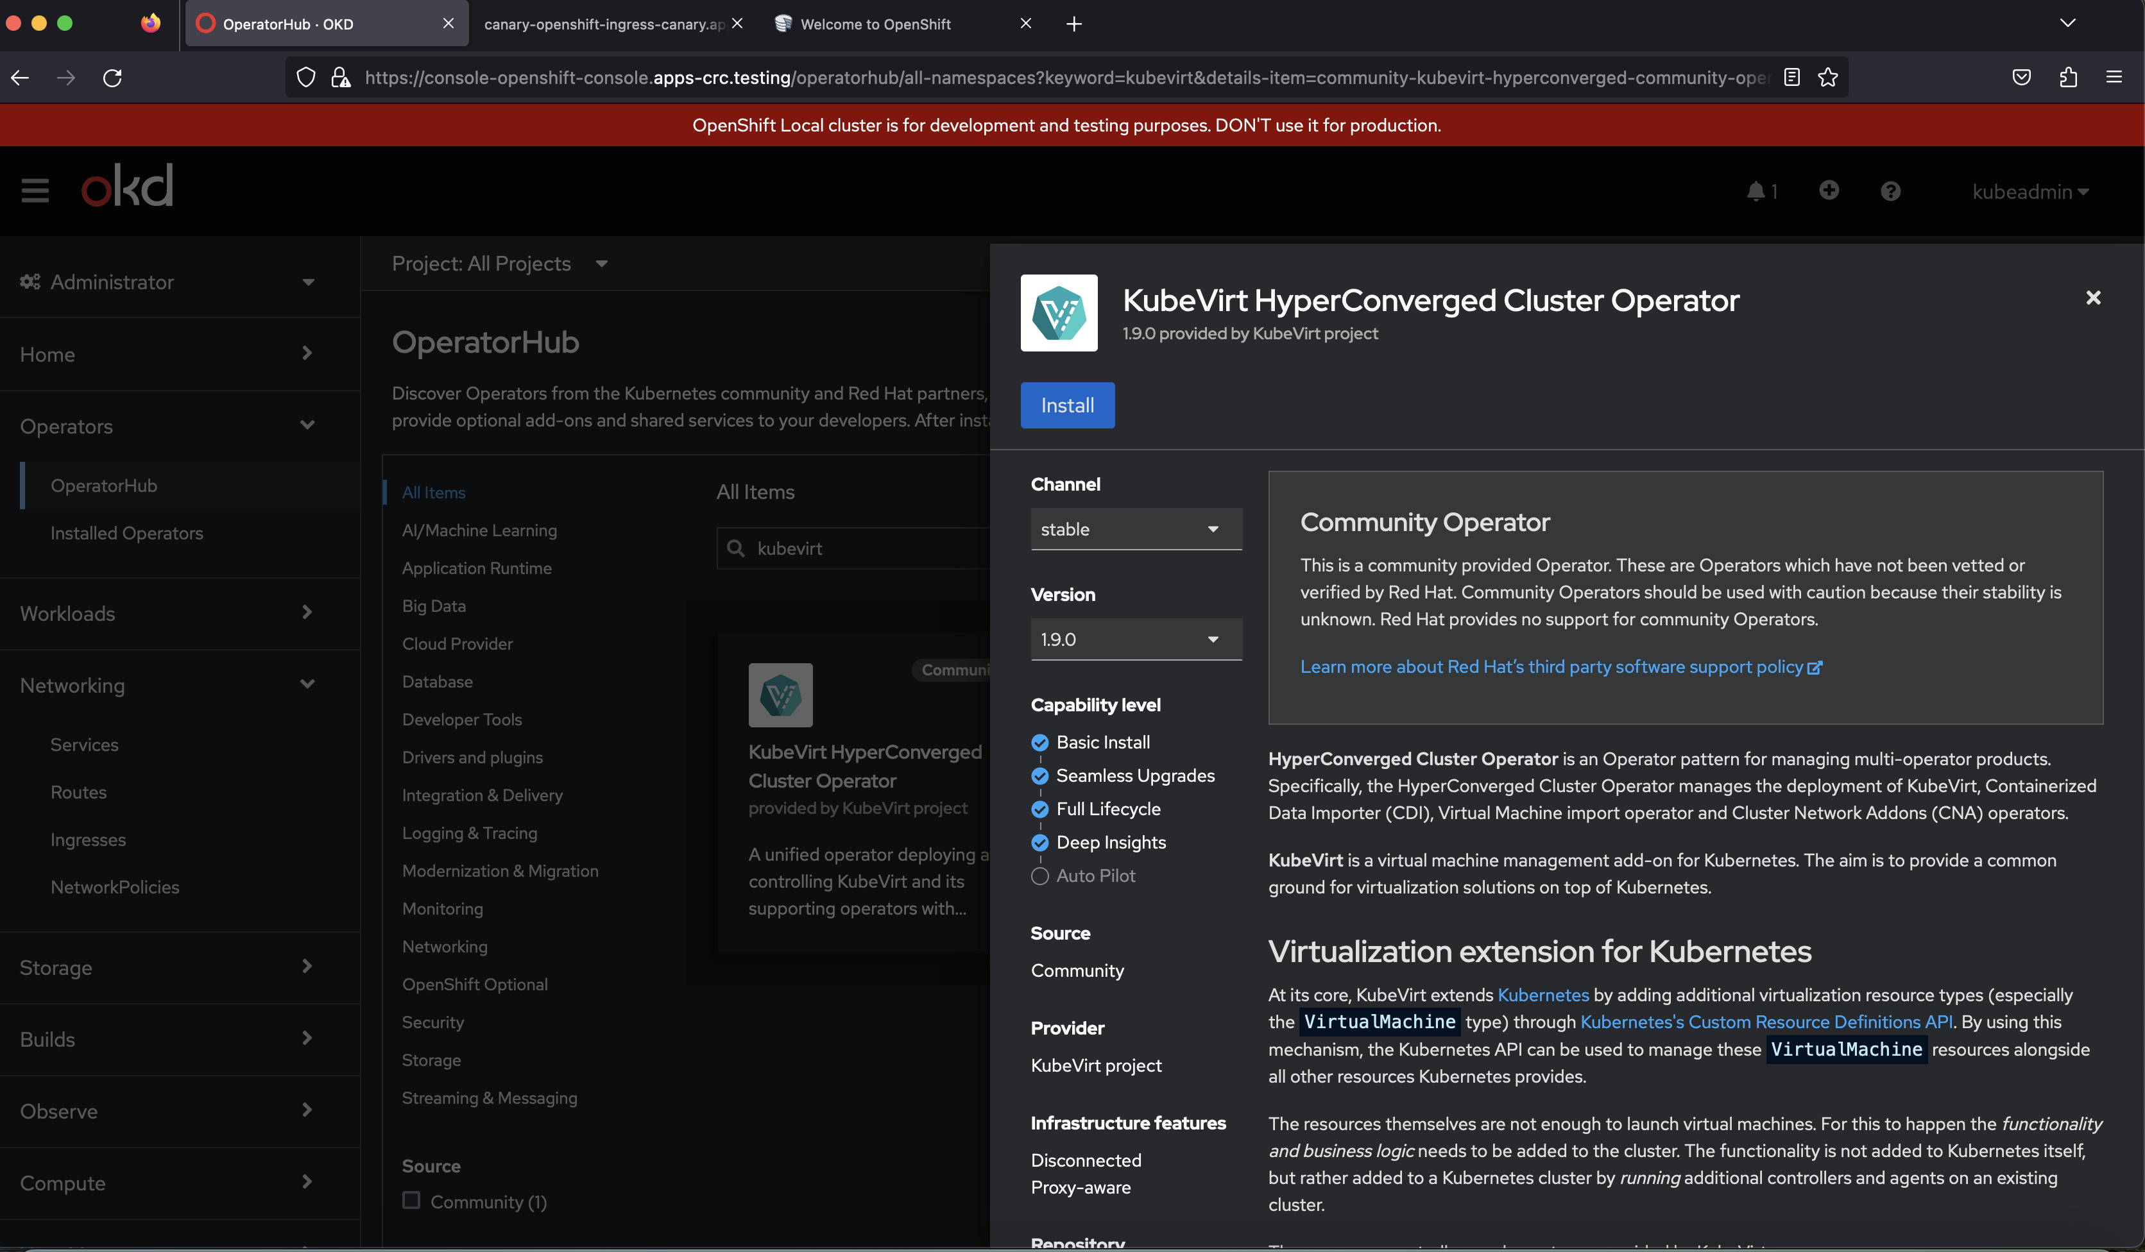Viewport: 2145px width, 1252px height.
Task: Open the Channel stable dropdown
Action: [x=1136, y=529]
